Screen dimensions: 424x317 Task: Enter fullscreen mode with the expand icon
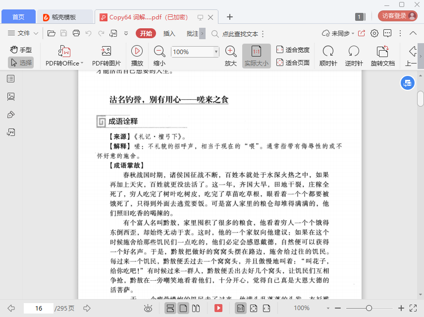coord(413,308)
